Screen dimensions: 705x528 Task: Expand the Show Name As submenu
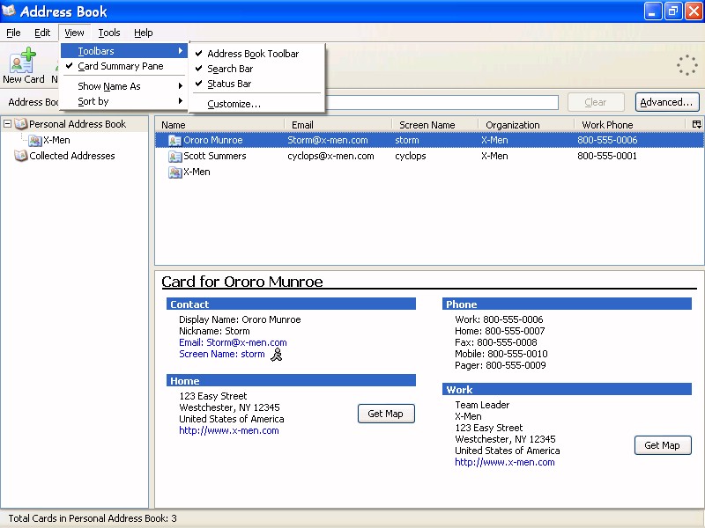[x=123, y=86]
